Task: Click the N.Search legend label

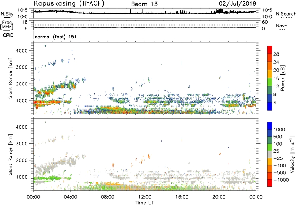Action: [x=286, y=14]
